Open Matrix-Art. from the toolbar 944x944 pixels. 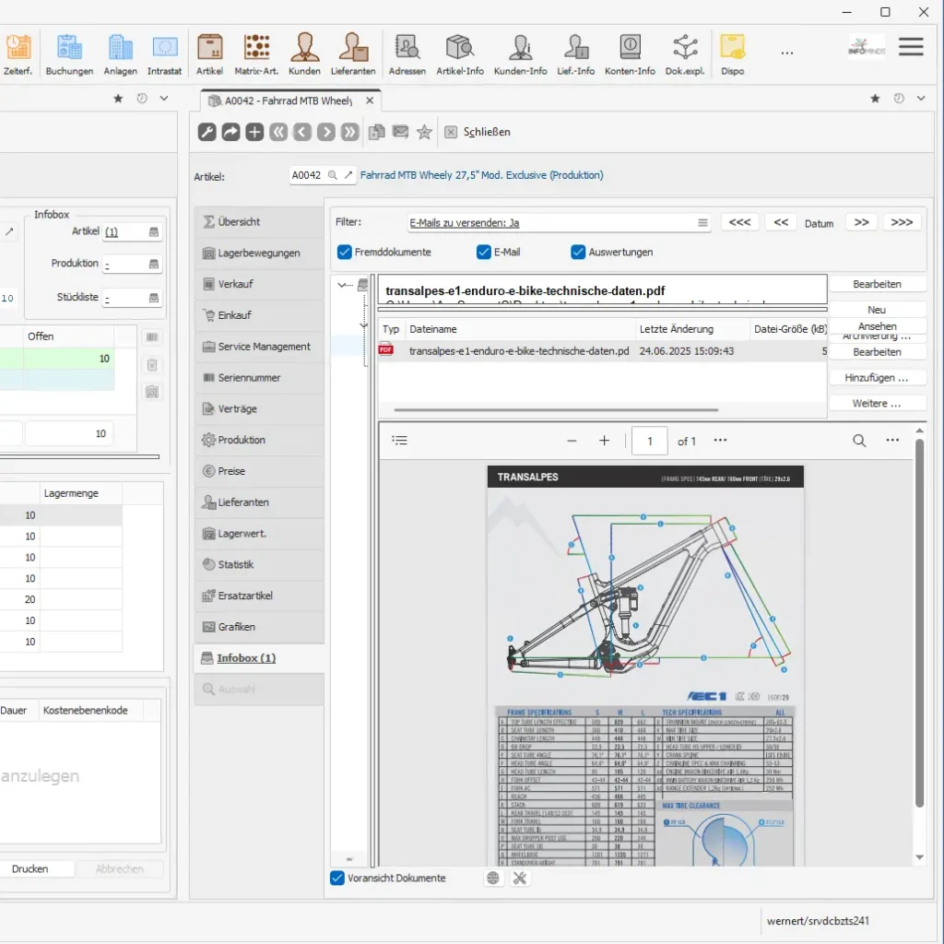point(256,54)
